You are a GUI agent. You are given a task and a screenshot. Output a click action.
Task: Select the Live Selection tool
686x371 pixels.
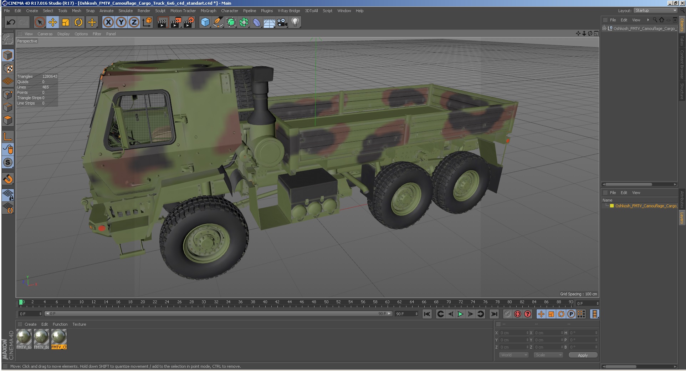40,22
